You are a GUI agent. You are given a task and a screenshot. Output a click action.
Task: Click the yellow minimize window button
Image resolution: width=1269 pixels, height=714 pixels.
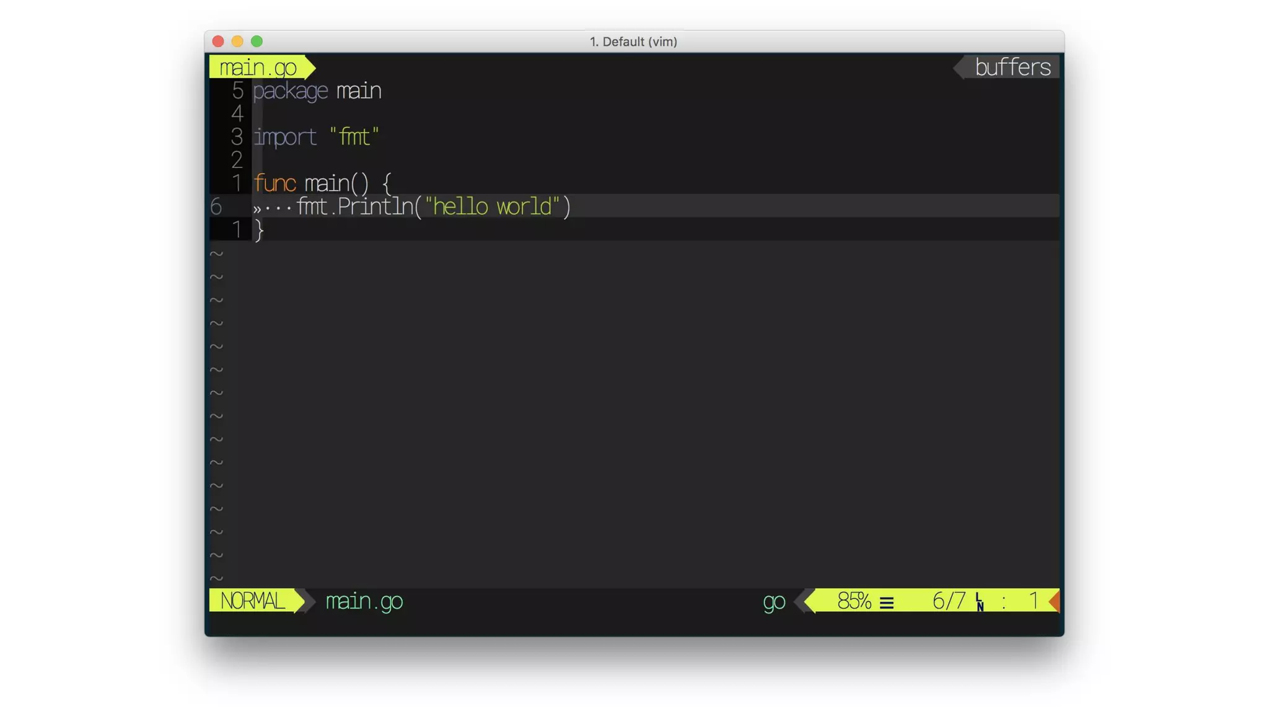coord(237,42)
